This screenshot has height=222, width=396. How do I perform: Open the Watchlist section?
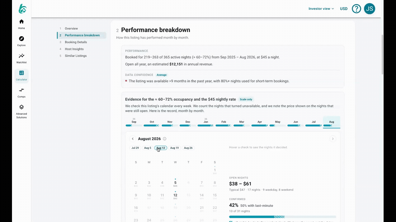point(21,58)
